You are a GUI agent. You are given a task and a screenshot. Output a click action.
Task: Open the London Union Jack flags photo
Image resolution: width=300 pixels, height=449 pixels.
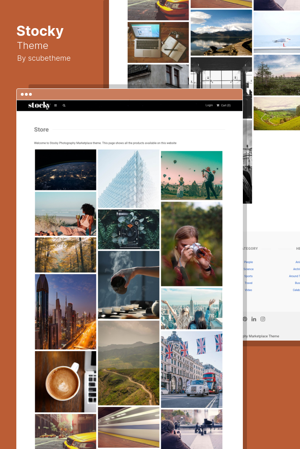click(191, 370)
